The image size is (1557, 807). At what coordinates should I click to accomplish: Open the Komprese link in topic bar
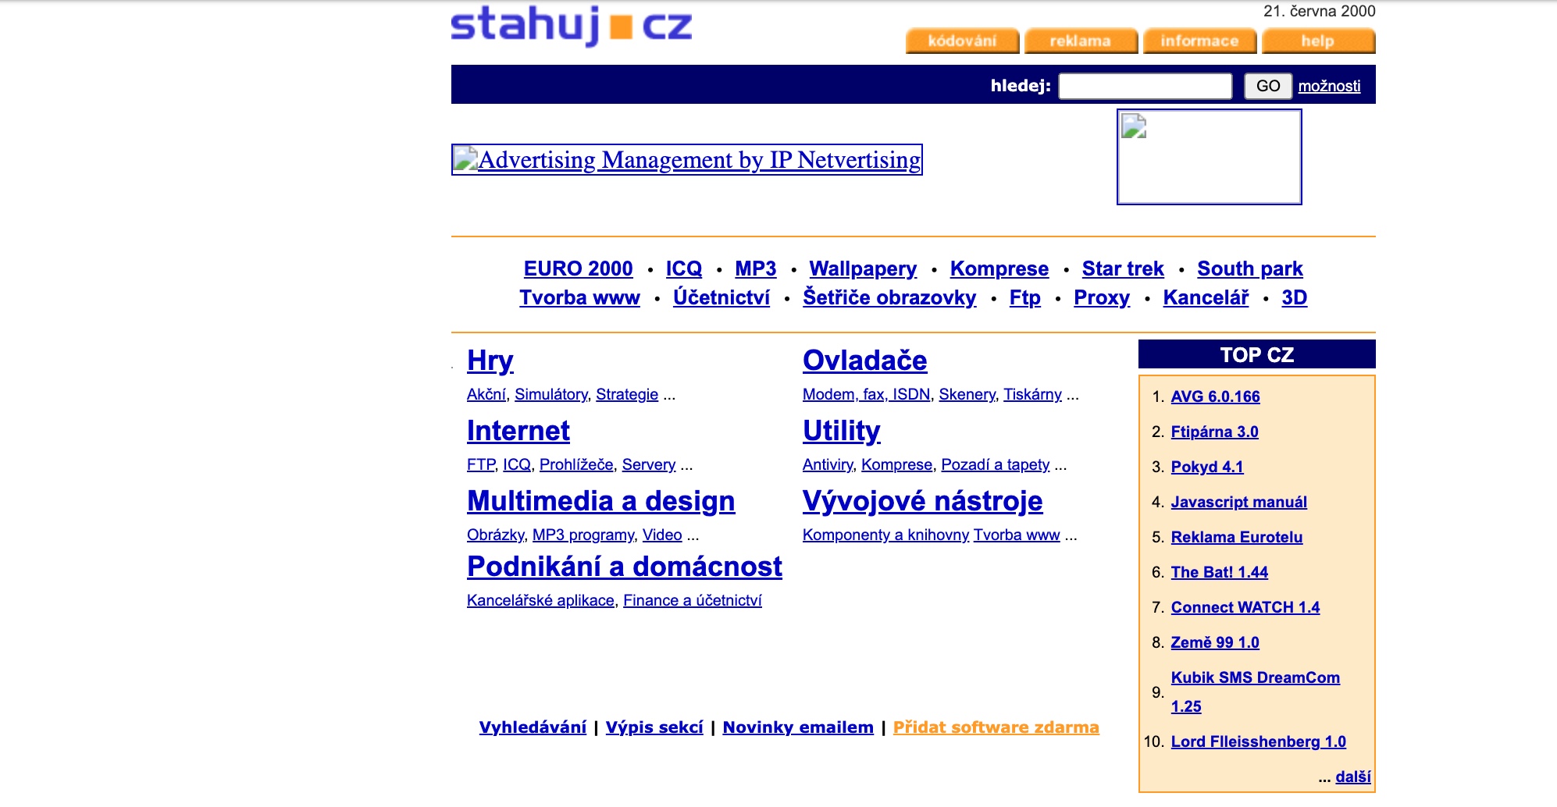[999, 268]
